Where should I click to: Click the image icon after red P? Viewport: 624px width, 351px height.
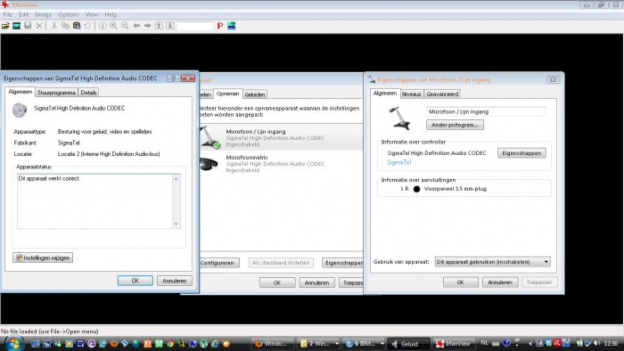coord(232,26)
